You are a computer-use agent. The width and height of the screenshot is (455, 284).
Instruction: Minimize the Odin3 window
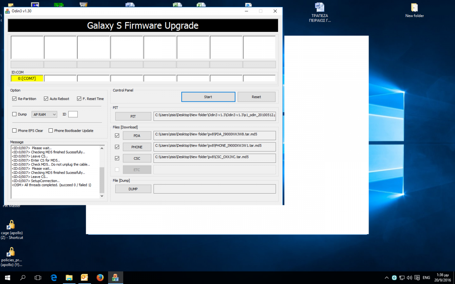246,11
